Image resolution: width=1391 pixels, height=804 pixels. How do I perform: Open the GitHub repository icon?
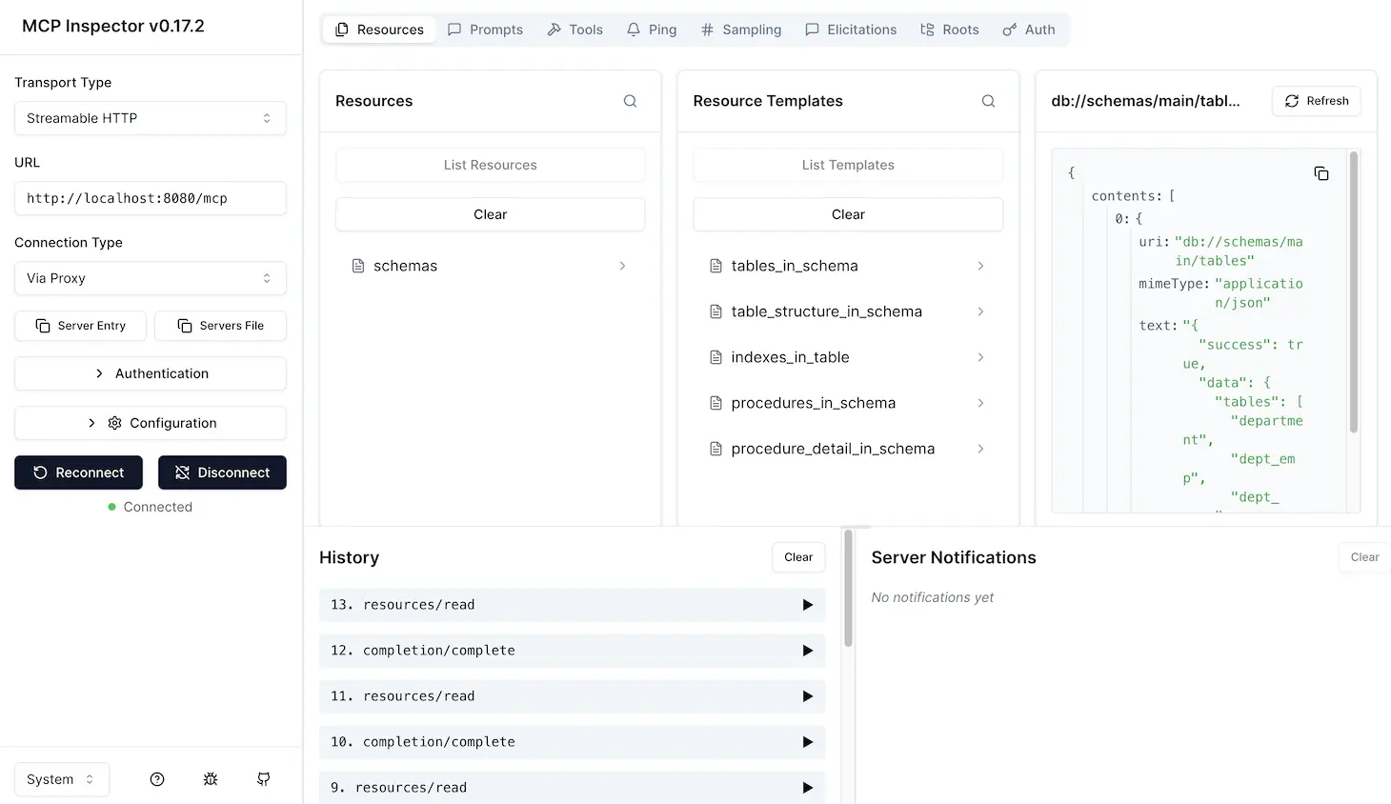point(263,779)
